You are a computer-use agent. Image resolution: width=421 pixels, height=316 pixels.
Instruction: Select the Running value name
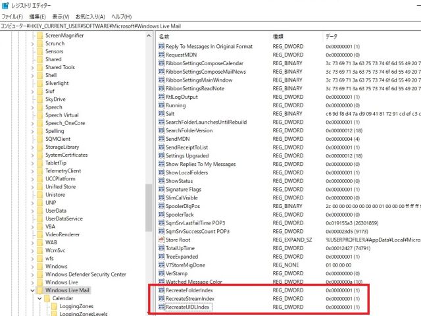pos(176,105)
